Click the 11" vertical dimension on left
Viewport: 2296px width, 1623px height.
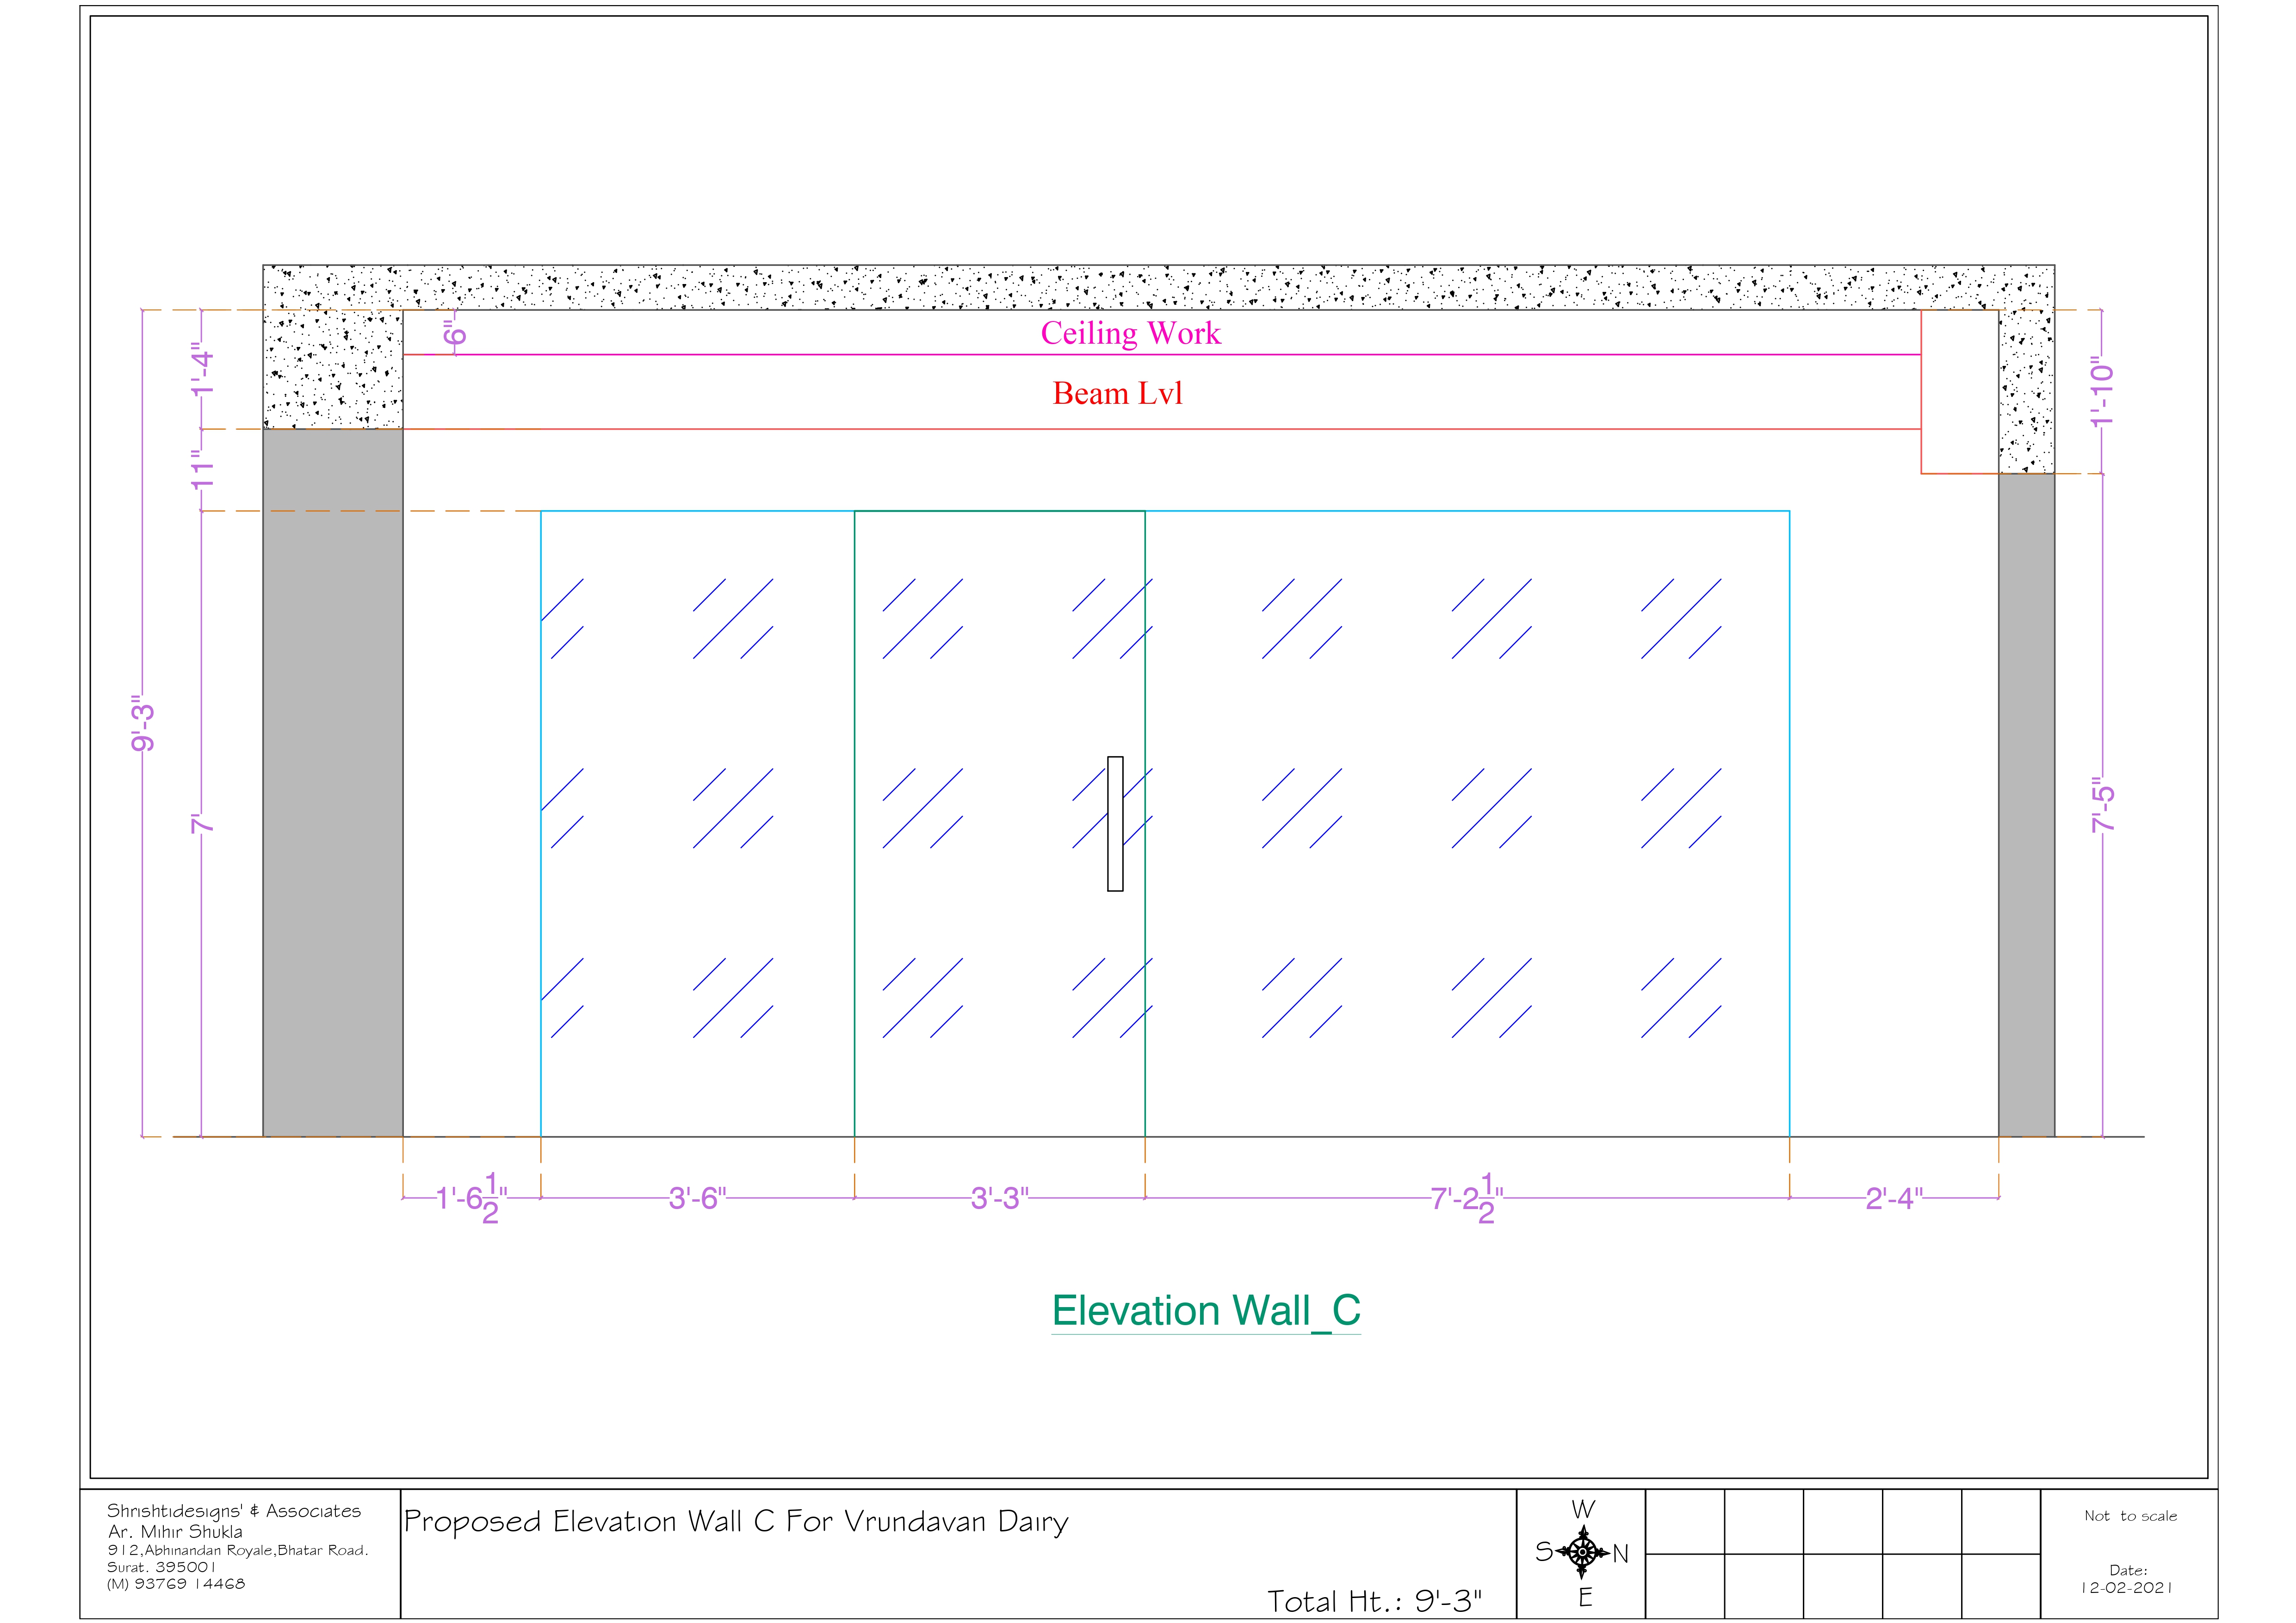(x=202, y=469)
